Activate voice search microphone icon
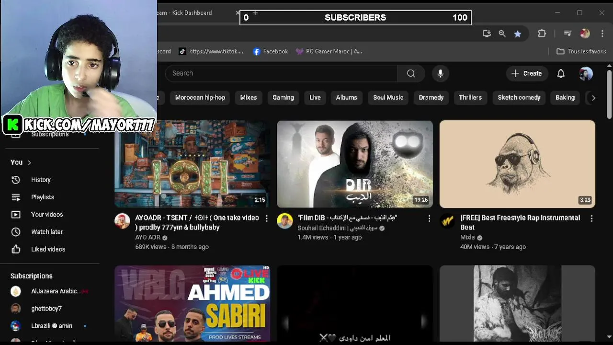 tap(440, 73)
